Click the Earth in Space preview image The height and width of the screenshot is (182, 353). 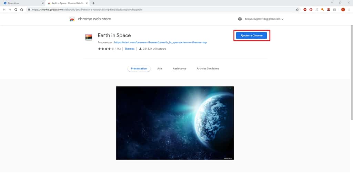tap(175, 123)
